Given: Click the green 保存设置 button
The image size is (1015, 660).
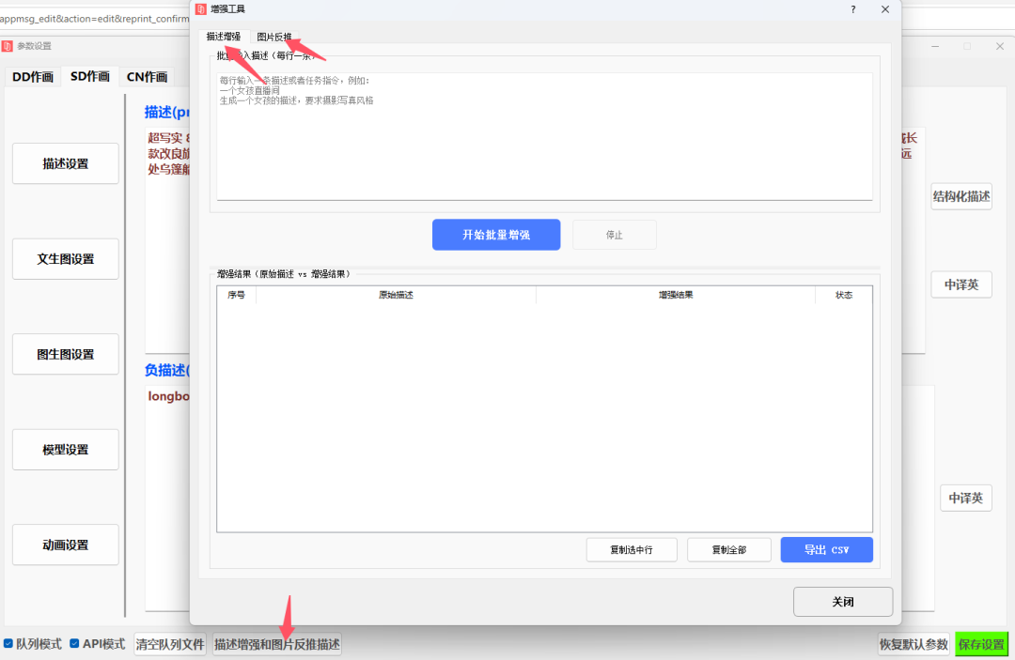Looking at the screenshot, I should pos(981,644).
